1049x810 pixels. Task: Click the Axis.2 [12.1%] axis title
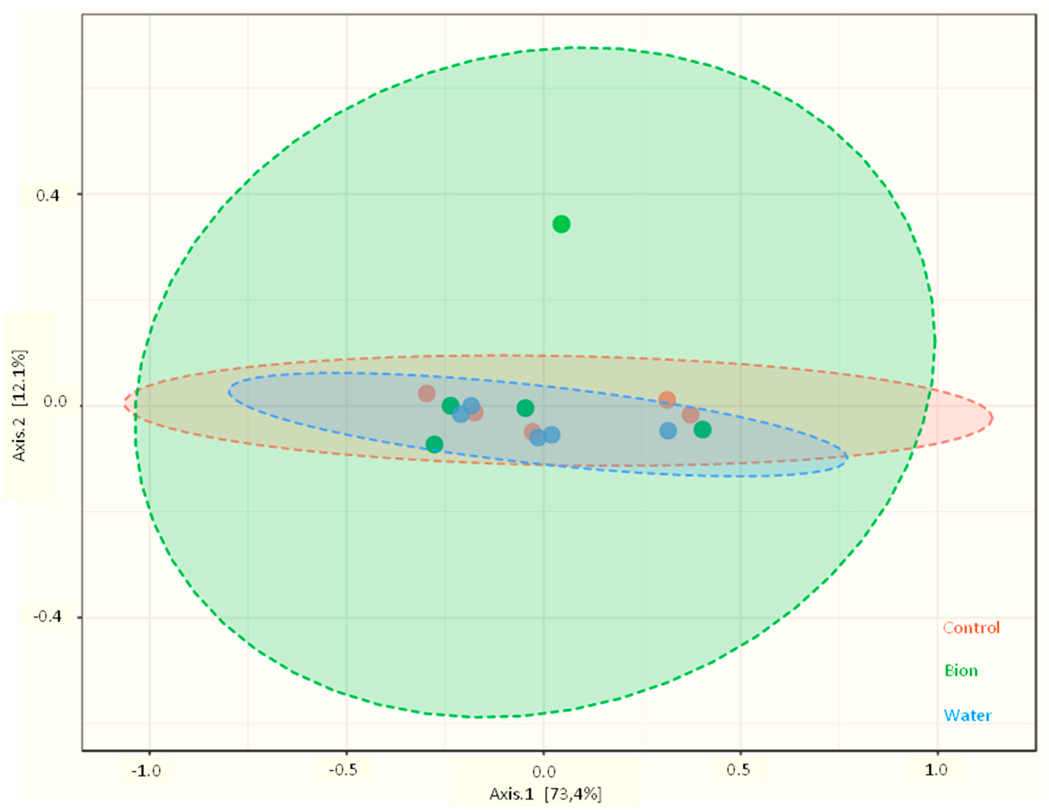[20, 405]
